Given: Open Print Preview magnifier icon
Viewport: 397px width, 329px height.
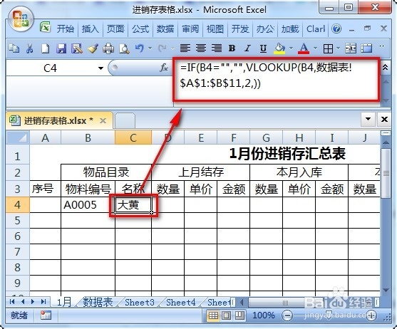Looking at the screenshot, I should [124, 48].
